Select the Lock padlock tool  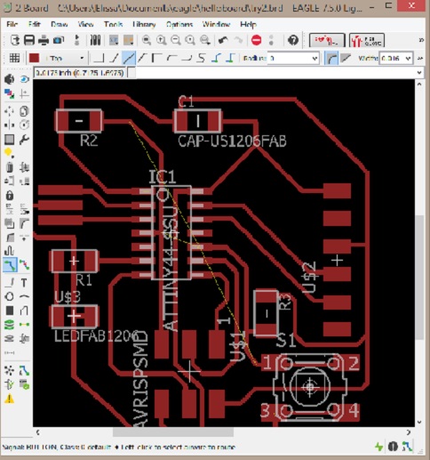click(x=9, y=196)
